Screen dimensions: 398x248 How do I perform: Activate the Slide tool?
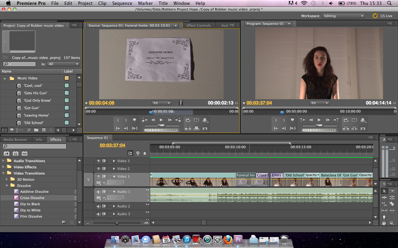(x=392, y=210)
